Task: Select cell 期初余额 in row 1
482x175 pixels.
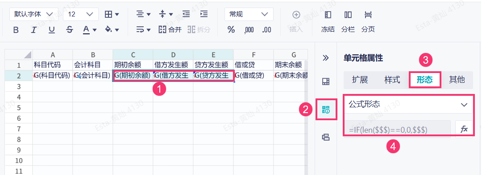Action: pos(133,65)
